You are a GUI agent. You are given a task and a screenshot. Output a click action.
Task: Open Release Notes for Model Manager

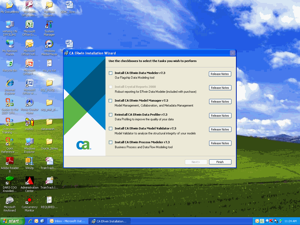click(220, 102)
